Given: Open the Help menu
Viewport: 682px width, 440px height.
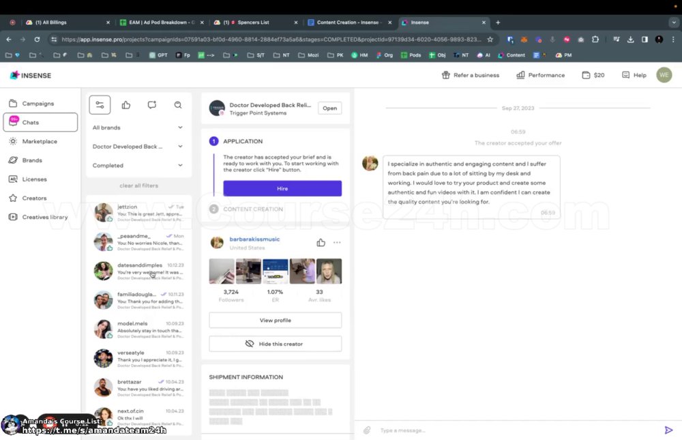Looking at the screenshot, I should pyautogui.click(x=634, y=75).
